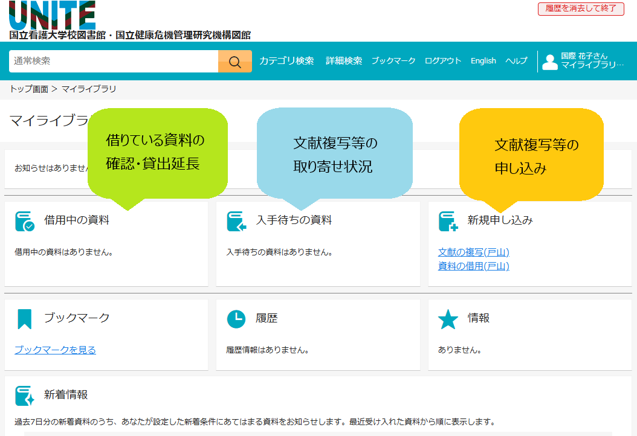Screen dimensions: 637x436
Task: Click the 新規申し込み book-plus icon
Action: click(x=448, y=221)
